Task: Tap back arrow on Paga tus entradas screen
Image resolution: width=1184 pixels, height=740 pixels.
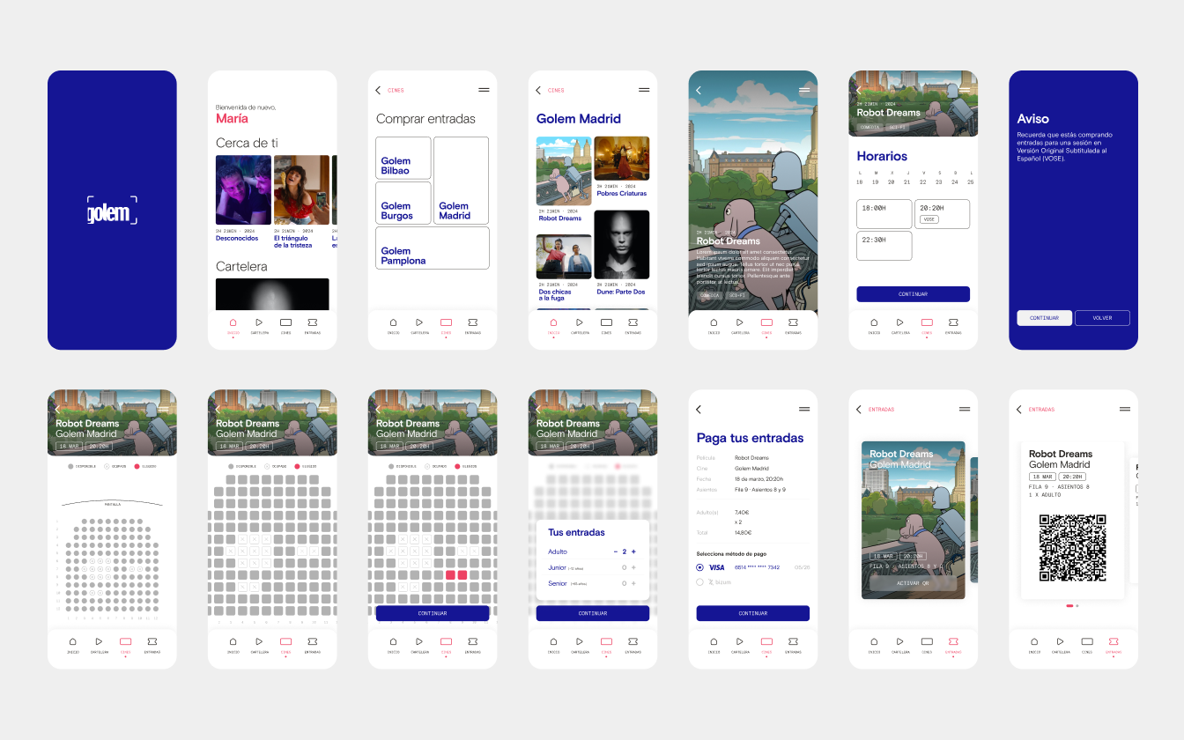Action: pos(699,409)
